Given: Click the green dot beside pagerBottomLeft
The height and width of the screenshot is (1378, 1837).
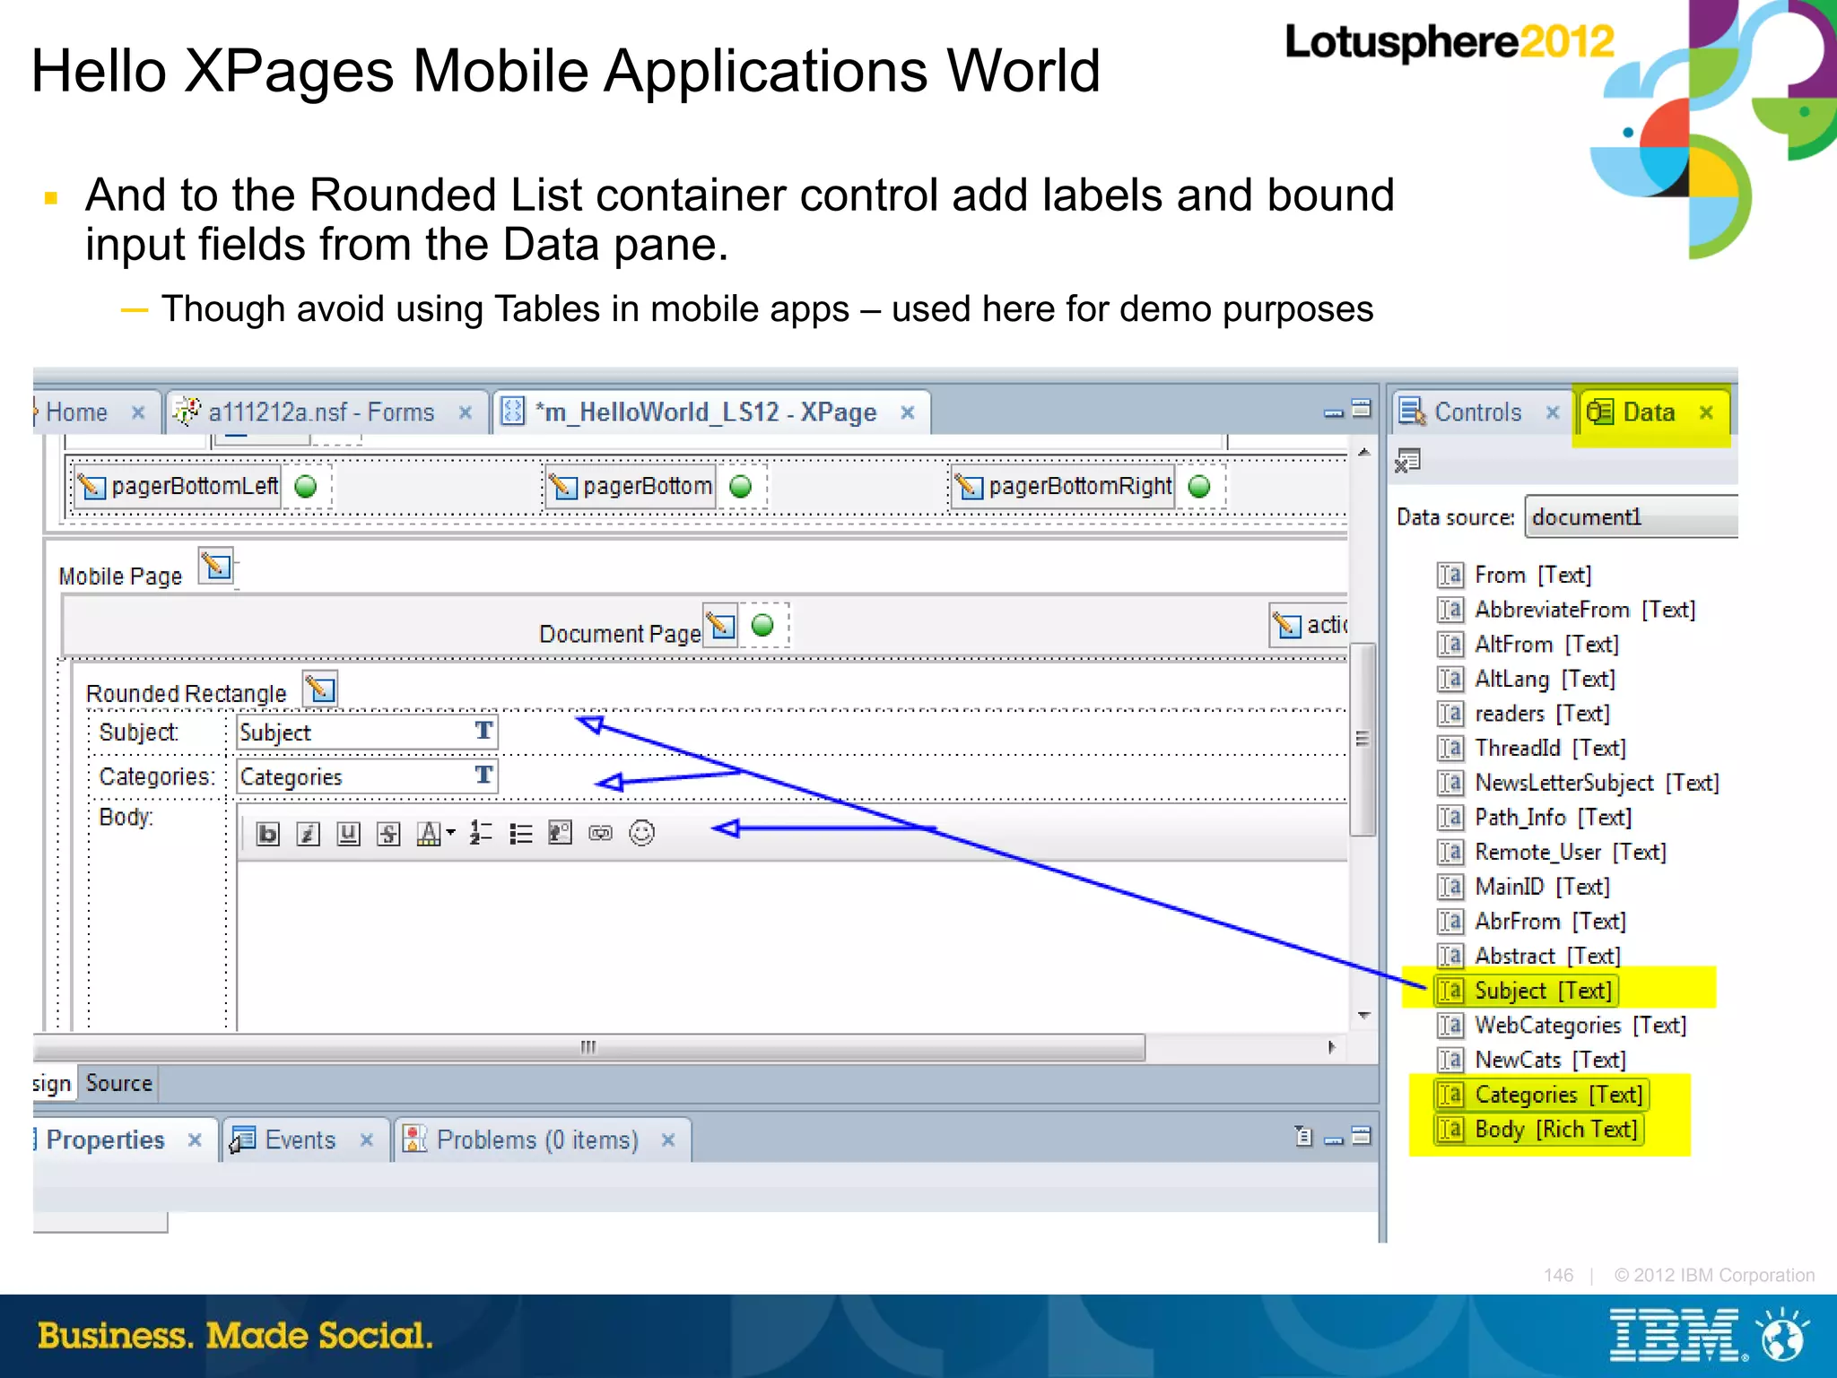Looking at the screenshot, I should 306,487.
